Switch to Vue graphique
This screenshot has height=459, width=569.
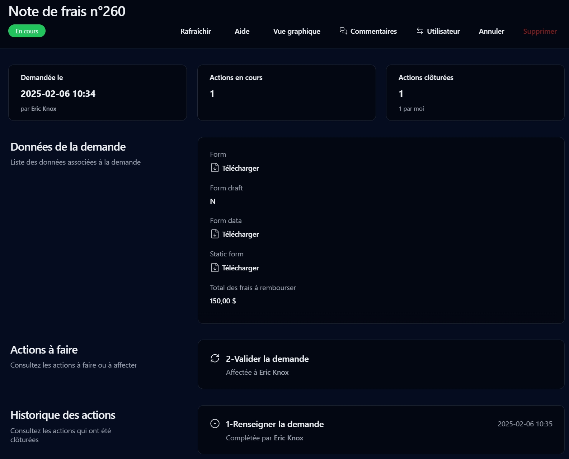(296, 31)
